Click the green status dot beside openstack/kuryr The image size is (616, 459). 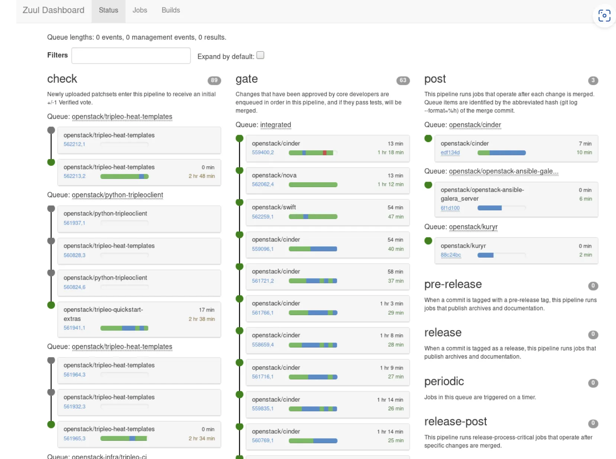[428, 241]
